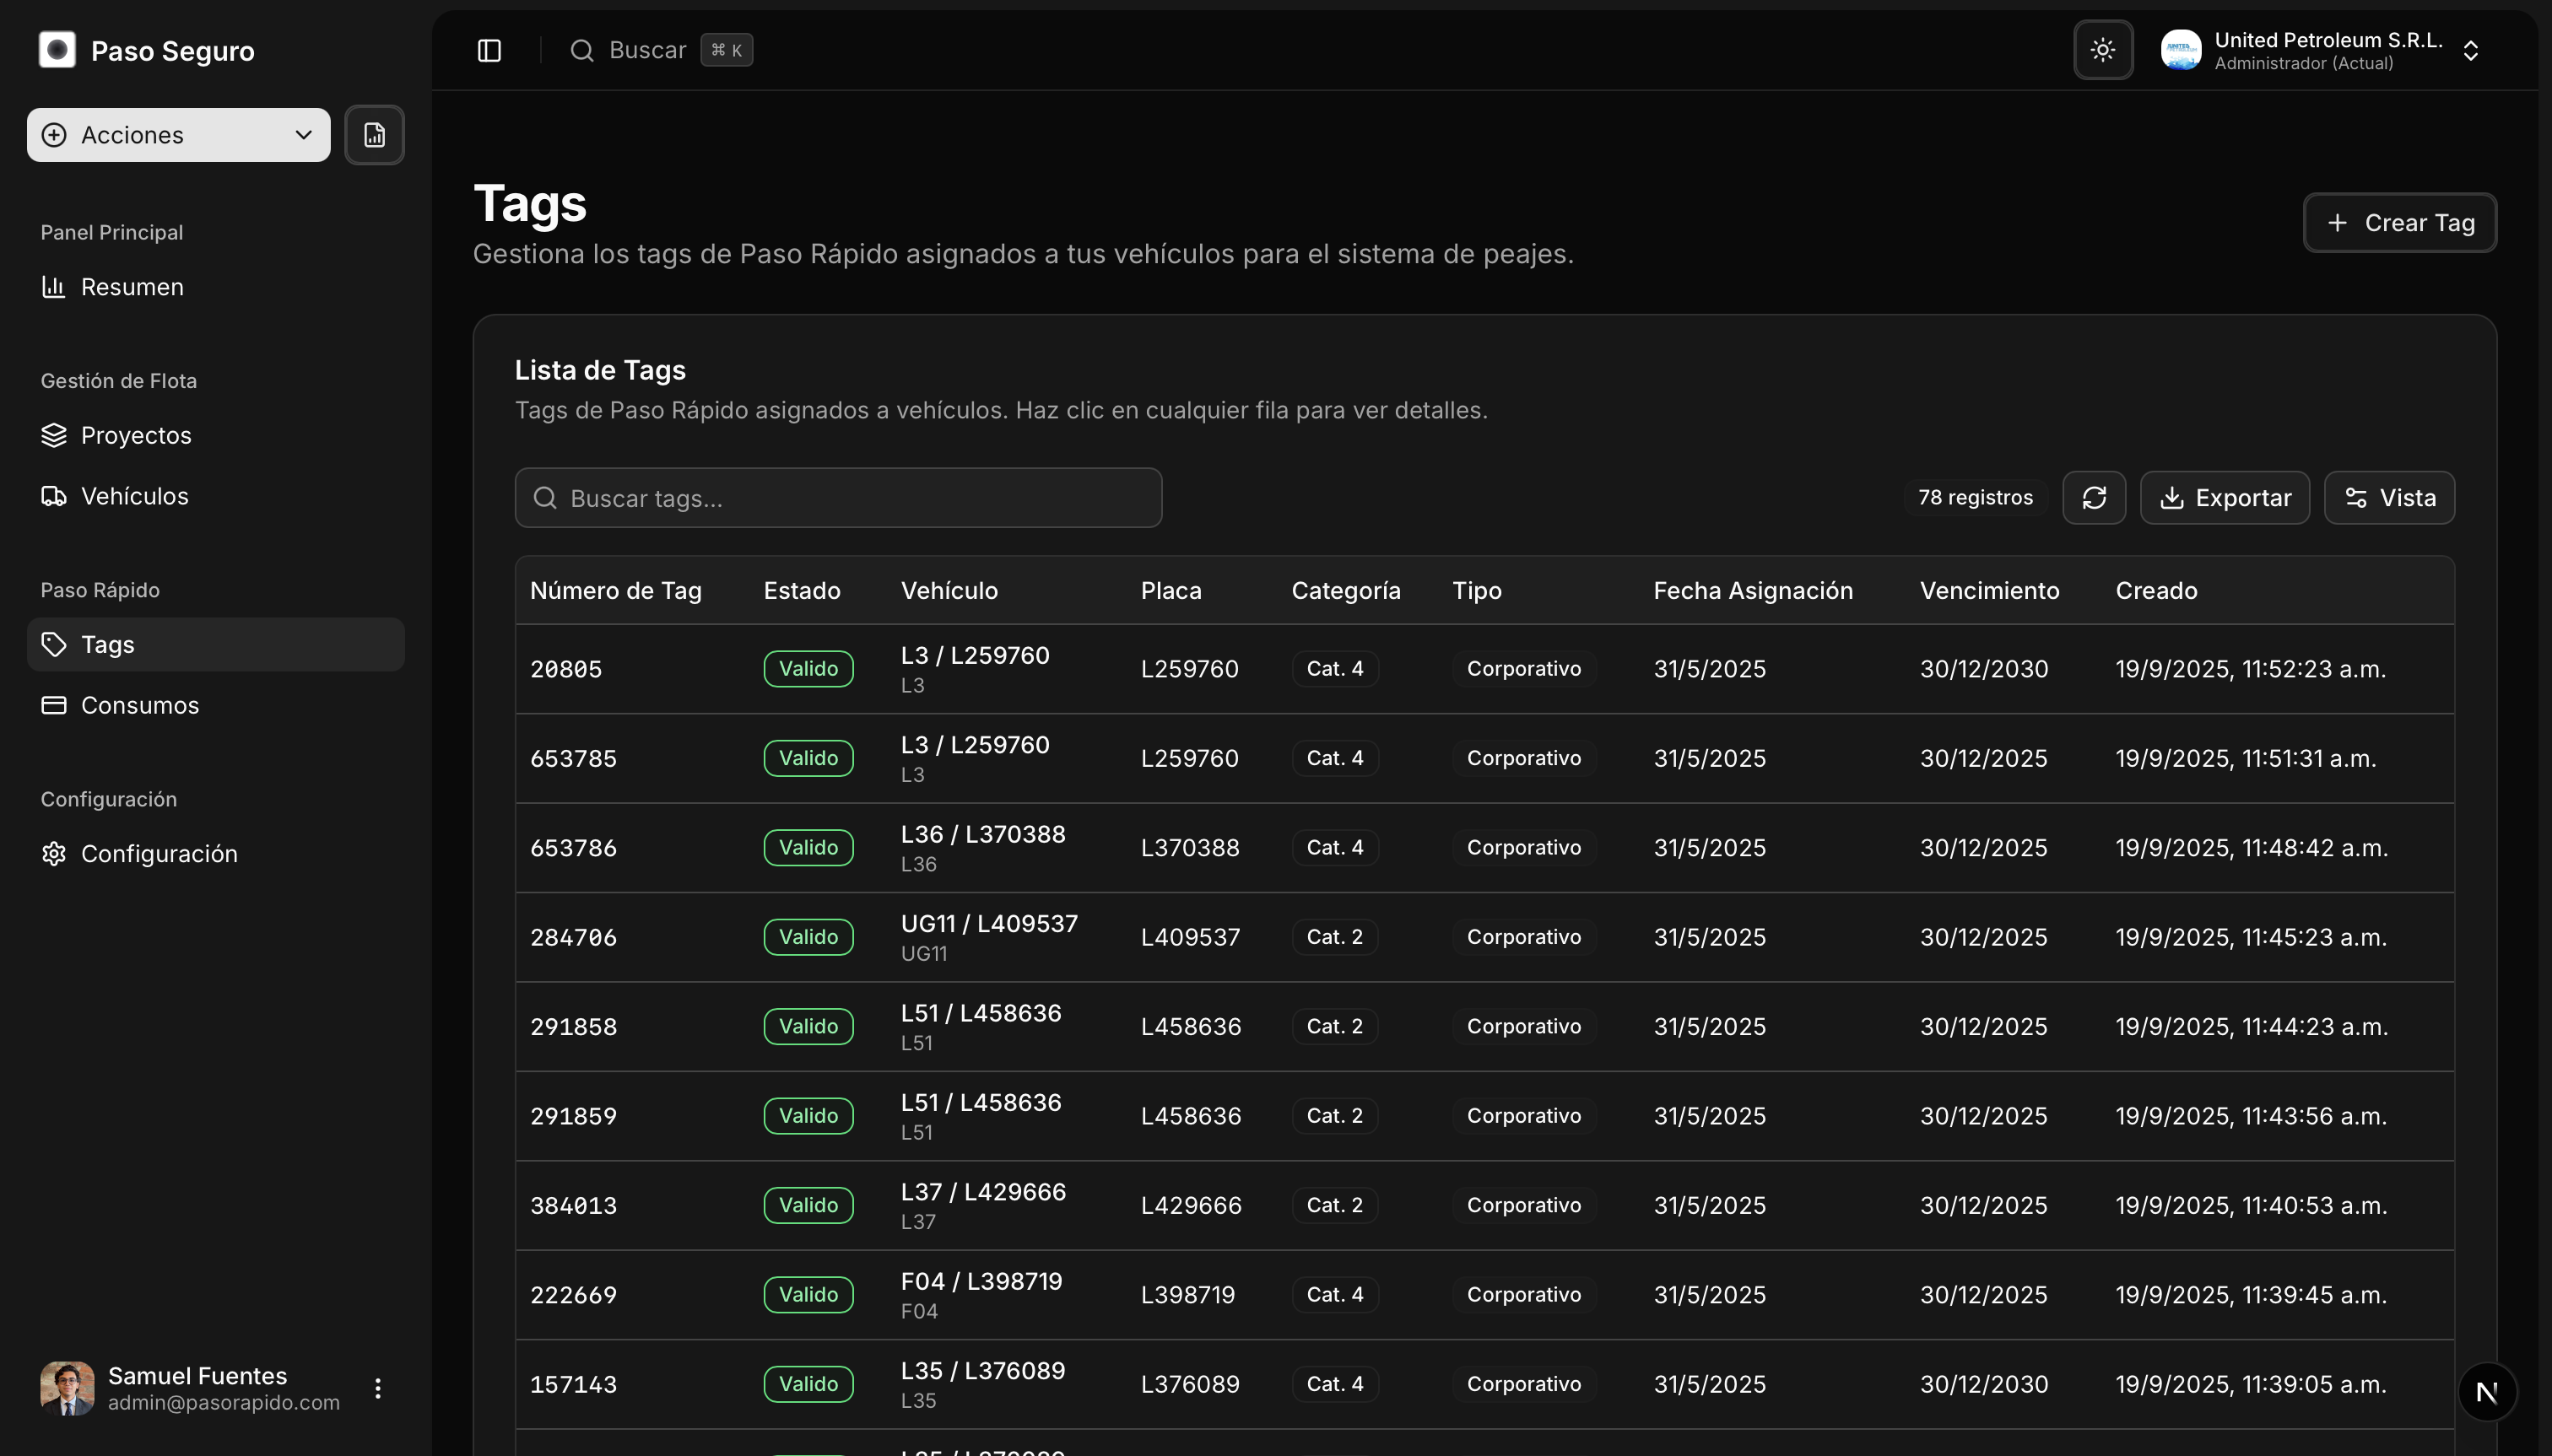Open user options three-dot menu
Viewport: 2552px width, 1456px height.
tap(378, 1388)
